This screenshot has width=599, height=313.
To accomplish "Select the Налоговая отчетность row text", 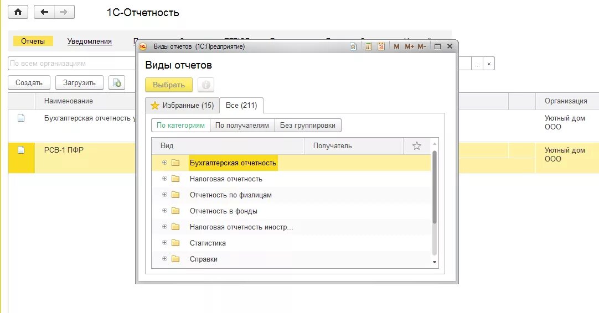I will click(x=226, y=179).
